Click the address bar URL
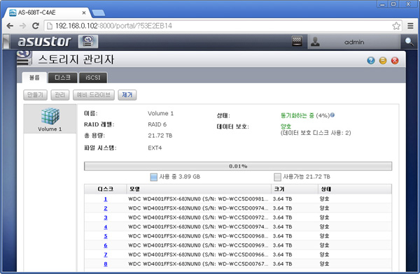Viewport: 420px width, 274px height. (113, 26)
